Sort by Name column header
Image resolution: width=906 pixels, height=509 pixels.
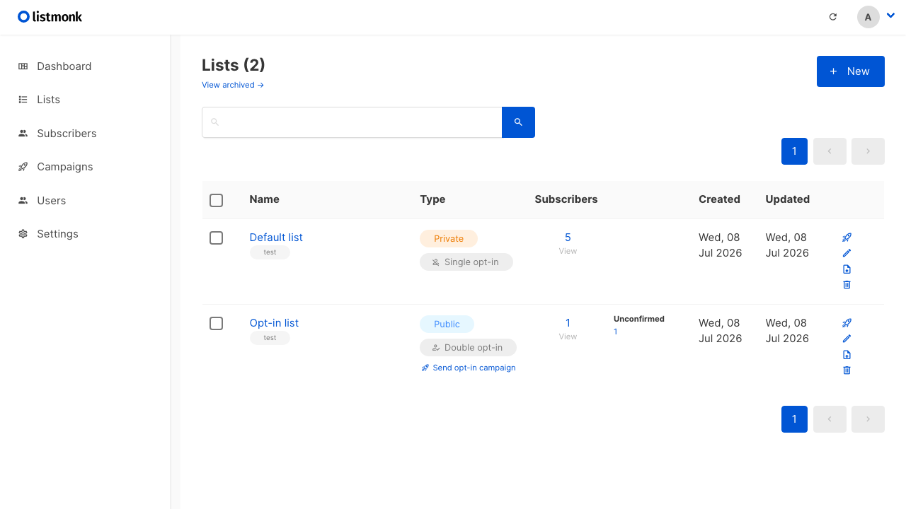coord(265,199)
